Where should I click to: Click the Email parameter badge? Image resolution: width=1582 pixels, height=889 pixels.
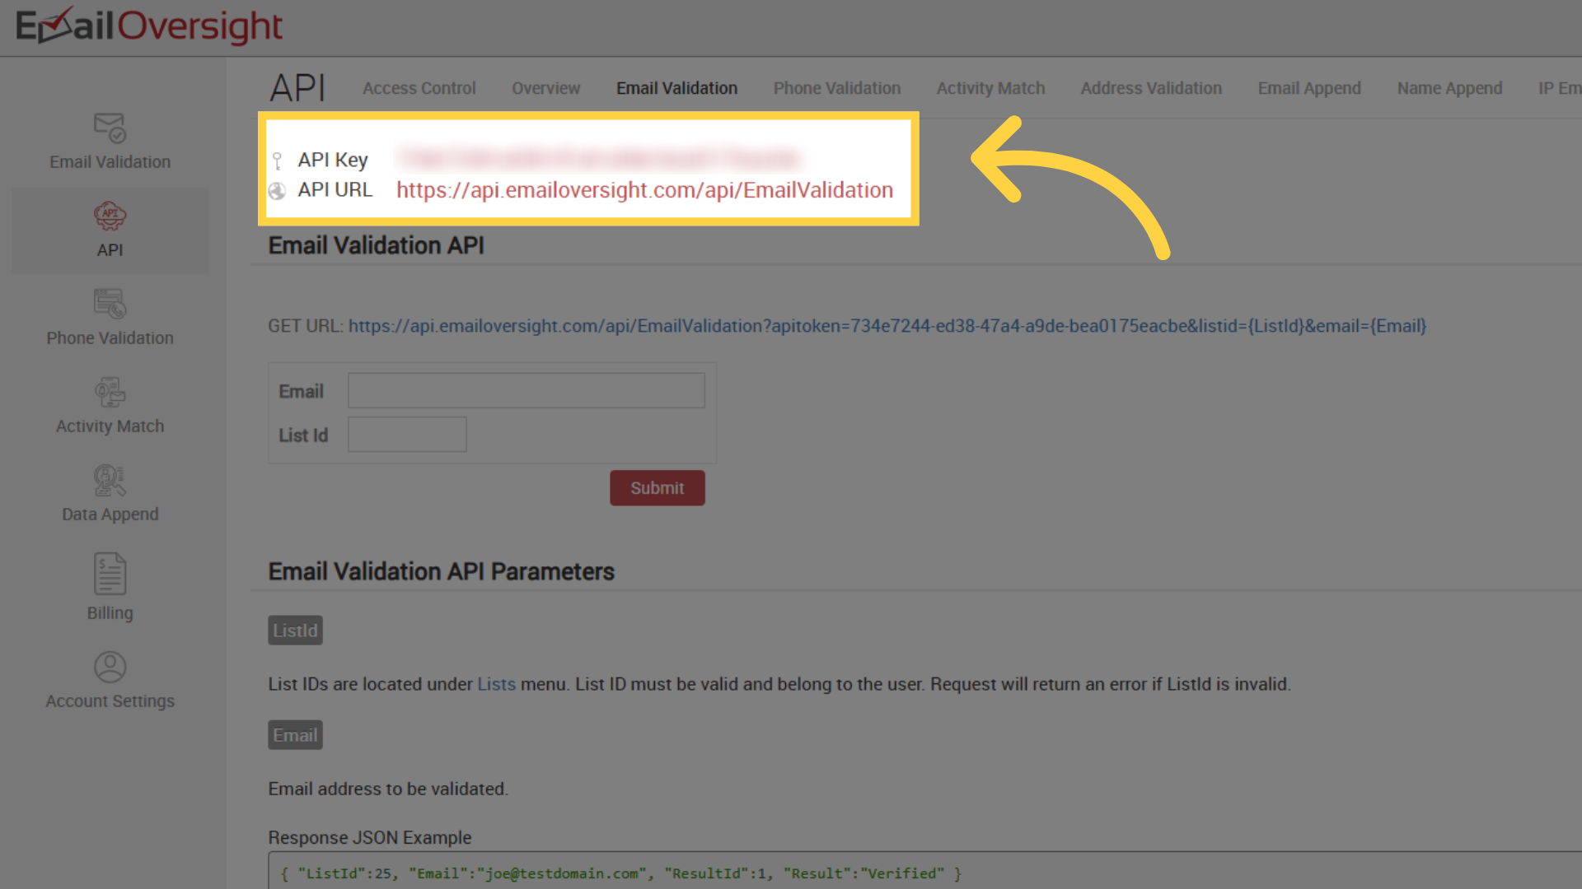pos(295,735)
